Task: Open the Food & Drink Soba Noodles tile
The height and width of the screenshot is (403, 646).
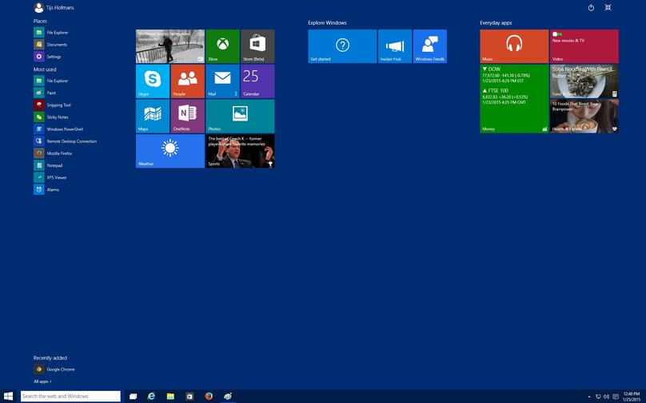Action: [x=584, y=81]
